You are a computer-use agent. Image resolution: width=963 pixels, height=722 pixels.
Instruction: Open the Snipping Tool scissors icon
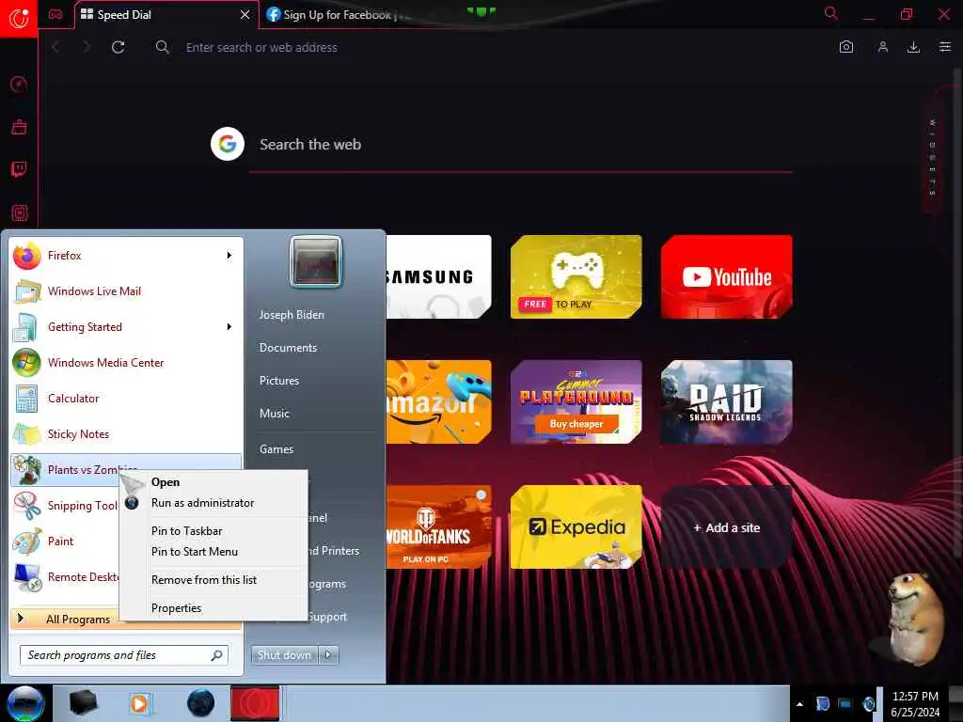click(x=27, y=506)
